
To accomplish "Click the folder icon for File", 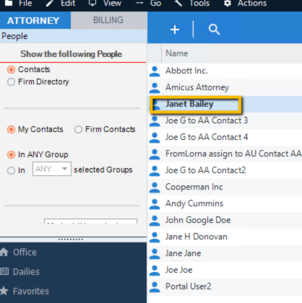I will click(9, 3).
